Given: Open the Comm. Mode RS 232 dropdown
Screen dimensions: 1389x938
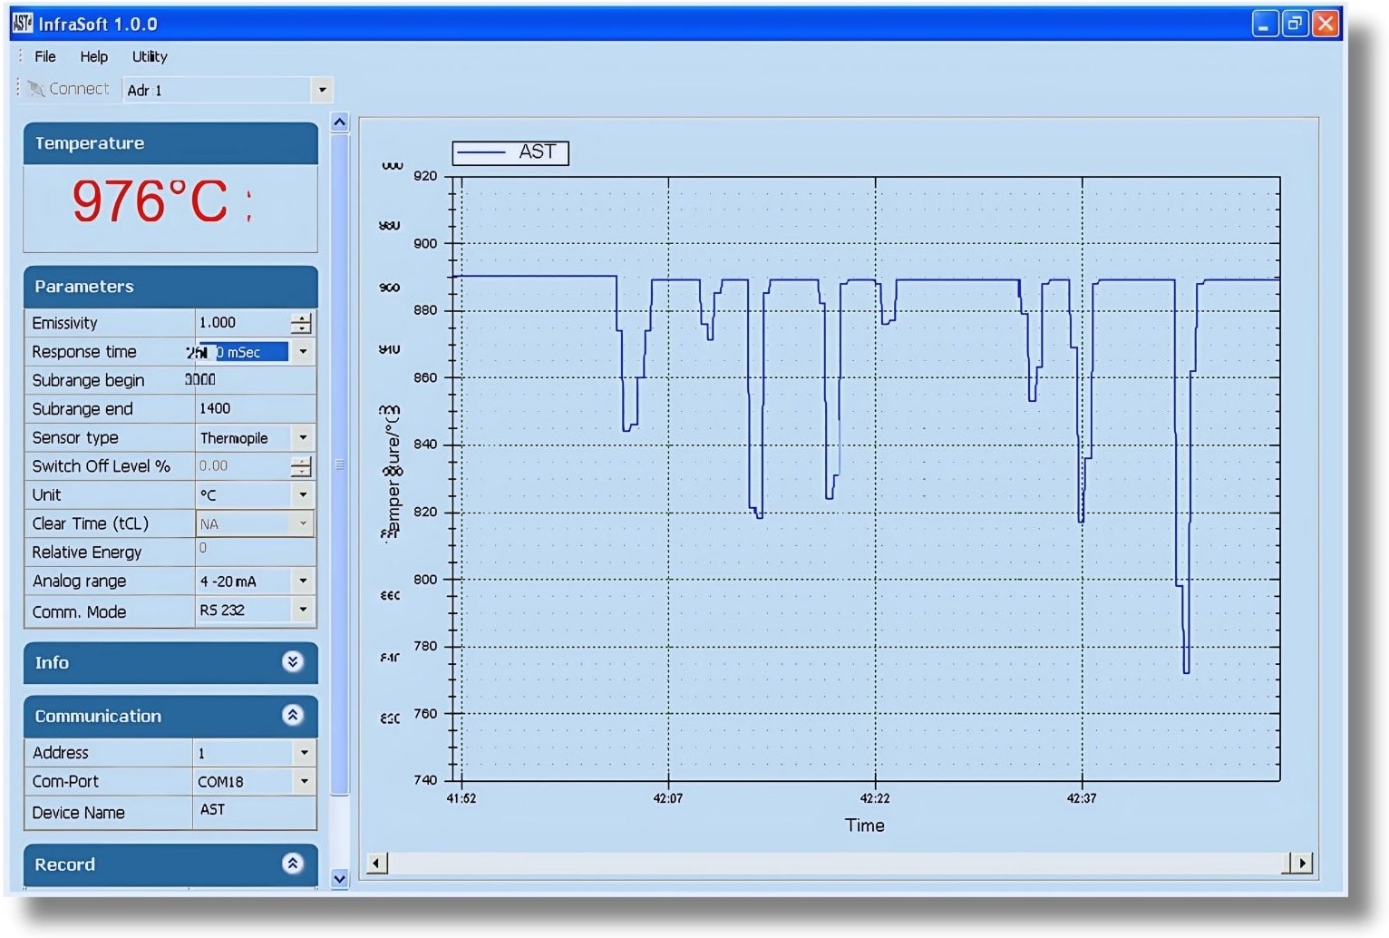Looking at the screenshot, I should pos(303,611).
